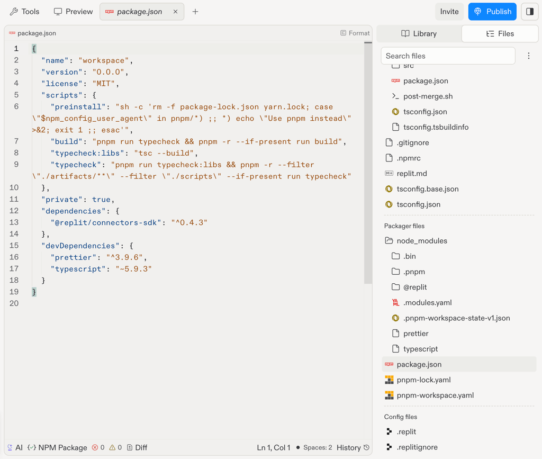The image size is (542, 459).
Task: Click Format in the editor header
Action: click(x=355, y=33)
